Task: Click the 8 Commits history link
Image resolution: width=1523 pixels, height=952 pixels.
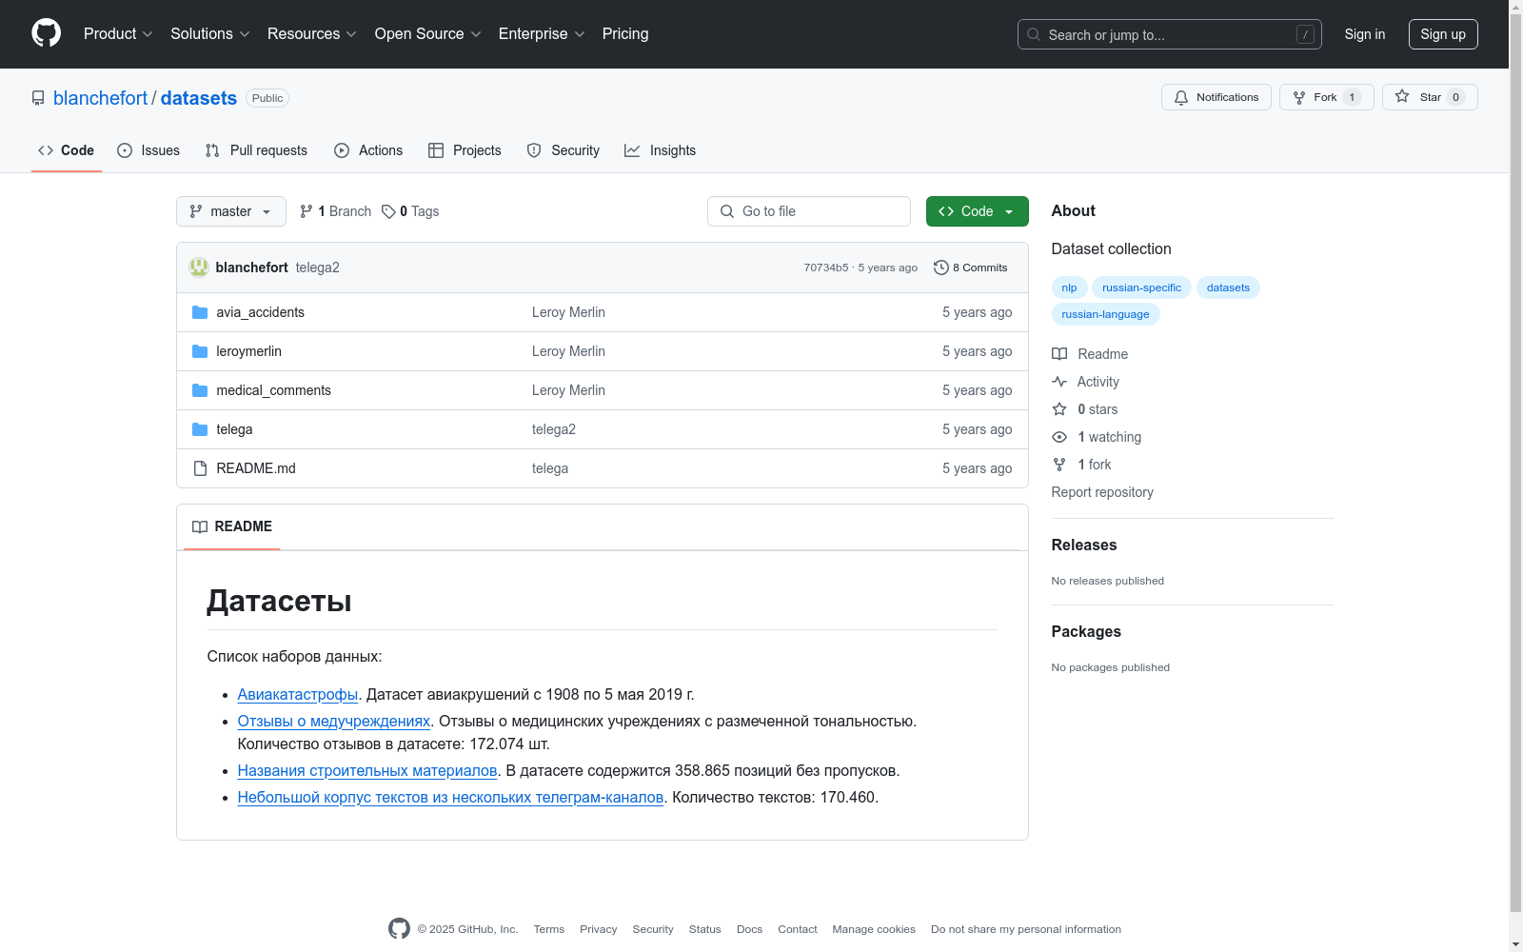Action: (x=971, y=268)
